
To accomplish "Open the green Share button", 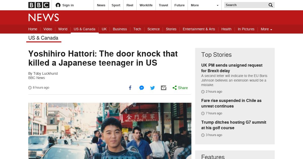I will [180, 88].
